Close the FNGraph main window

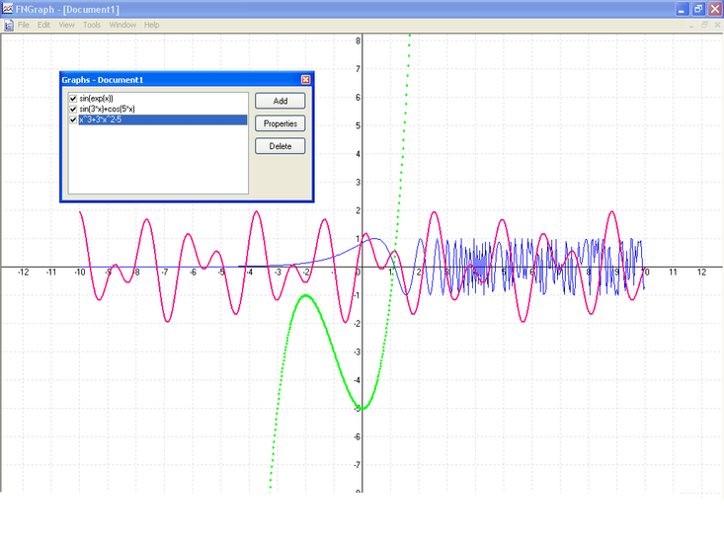click(715, 9)
